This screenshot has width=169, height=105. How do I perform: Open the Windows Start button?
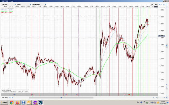pyautogui.click(x=4, y=103)
